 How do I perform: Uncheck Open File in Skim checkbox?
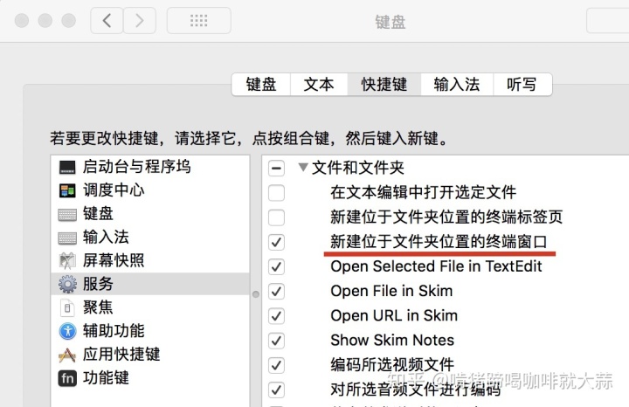coord(276,292)
